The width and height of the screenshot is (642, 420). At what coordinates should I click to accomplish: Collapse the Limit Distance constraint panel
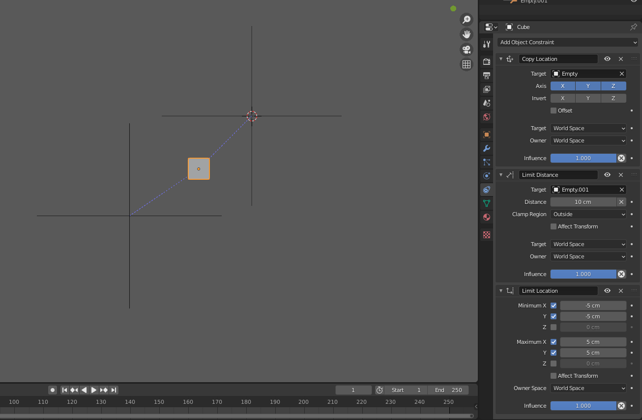(x=501, y=175)
